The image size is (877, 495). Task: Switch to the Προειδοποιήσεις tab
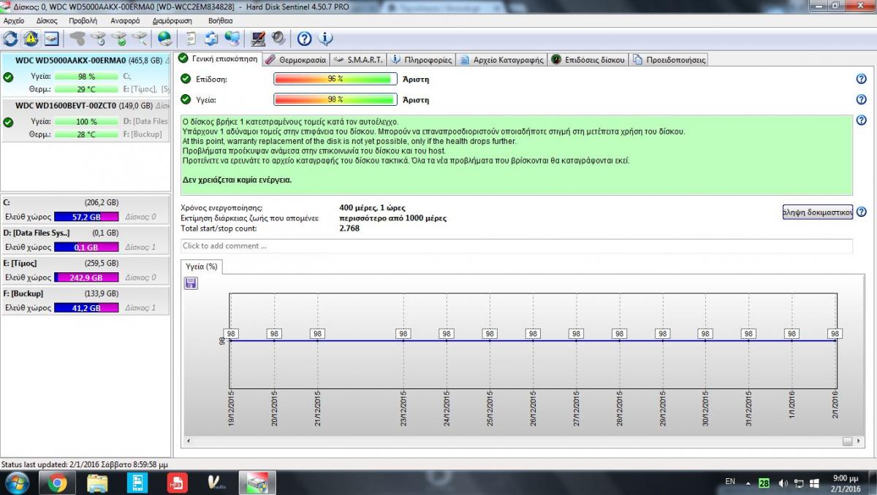click(x=668, y=60)
